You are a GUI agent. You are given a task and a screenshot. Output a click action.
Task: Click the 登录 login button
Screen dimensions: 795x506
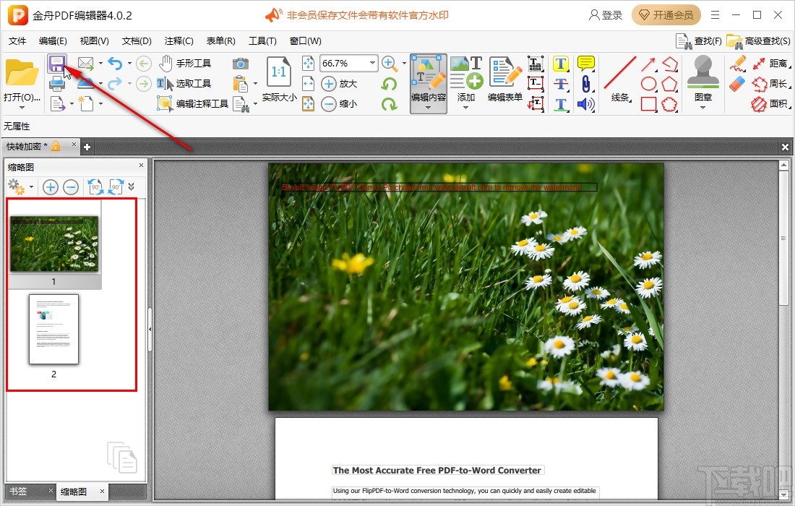606,15
